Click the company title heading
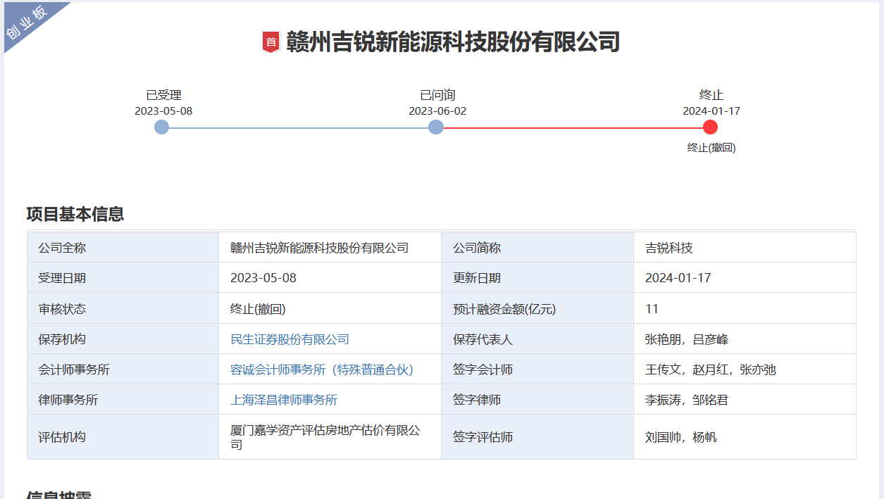Image resolution: width=884 pixels, height=499 pixels. [453, 42]
